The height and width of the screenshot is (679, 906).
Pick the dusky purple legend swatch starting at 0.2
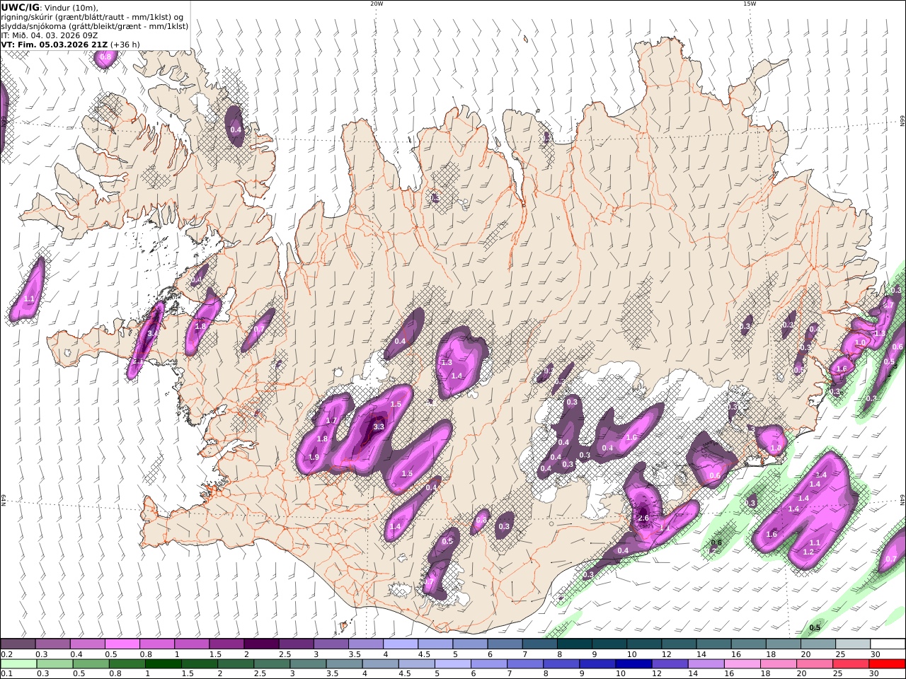point(18,644)
